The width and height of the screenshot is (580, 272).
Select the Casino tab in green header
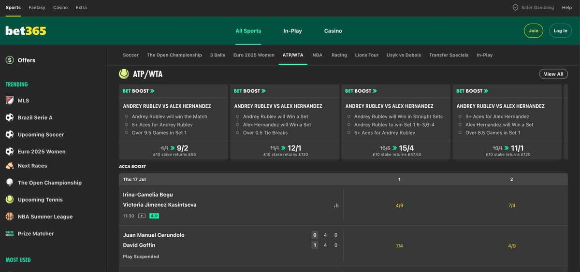[x=333, y=31]
